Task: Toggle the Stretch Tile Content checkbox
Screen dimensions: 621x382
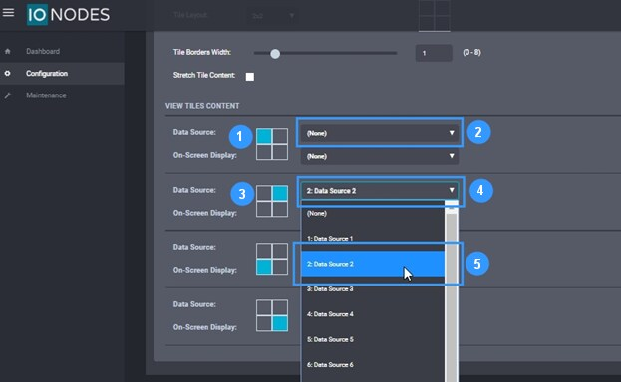Action: (x=250, y=77)
